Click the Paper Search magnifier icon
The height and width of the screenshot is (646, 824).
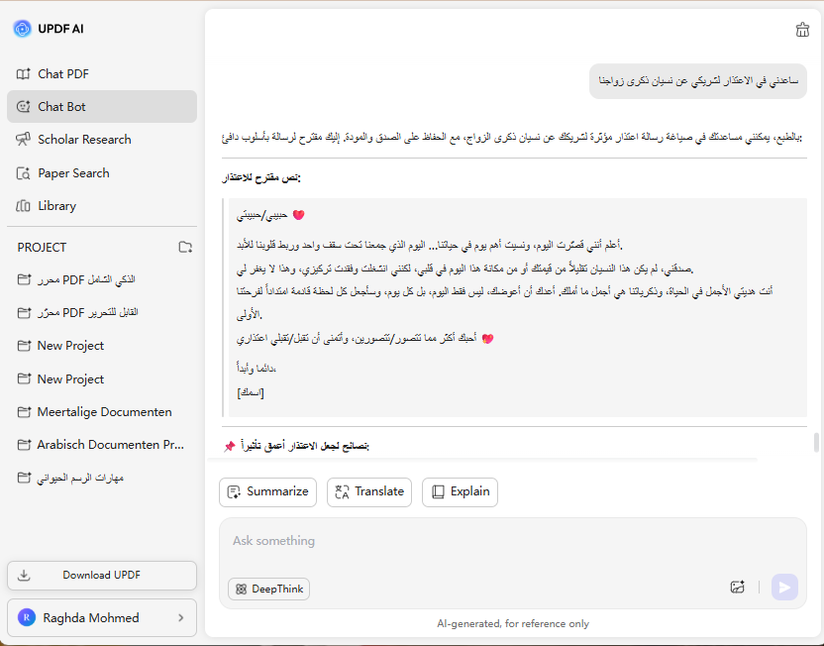pyautogui.click(x=23, y=173)
